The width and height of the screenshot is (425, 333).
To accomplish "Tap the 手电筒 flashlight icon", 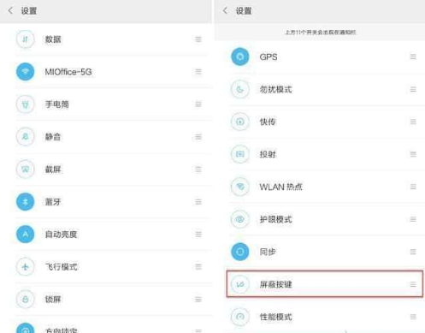I will click(26, 104).
